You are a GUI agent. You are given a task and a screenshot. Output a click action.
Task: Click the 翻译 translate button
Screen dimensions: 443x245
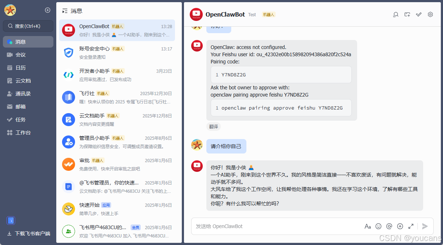tap(214, 126)
